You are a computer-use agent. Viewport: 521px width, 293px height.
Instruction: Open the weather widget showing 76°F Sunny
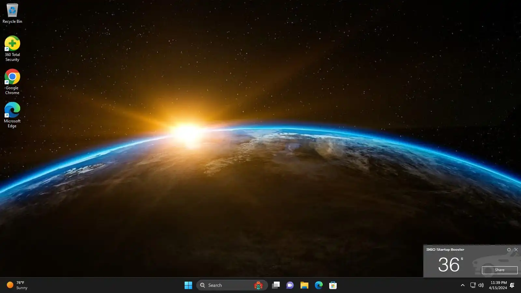(18, 285)
